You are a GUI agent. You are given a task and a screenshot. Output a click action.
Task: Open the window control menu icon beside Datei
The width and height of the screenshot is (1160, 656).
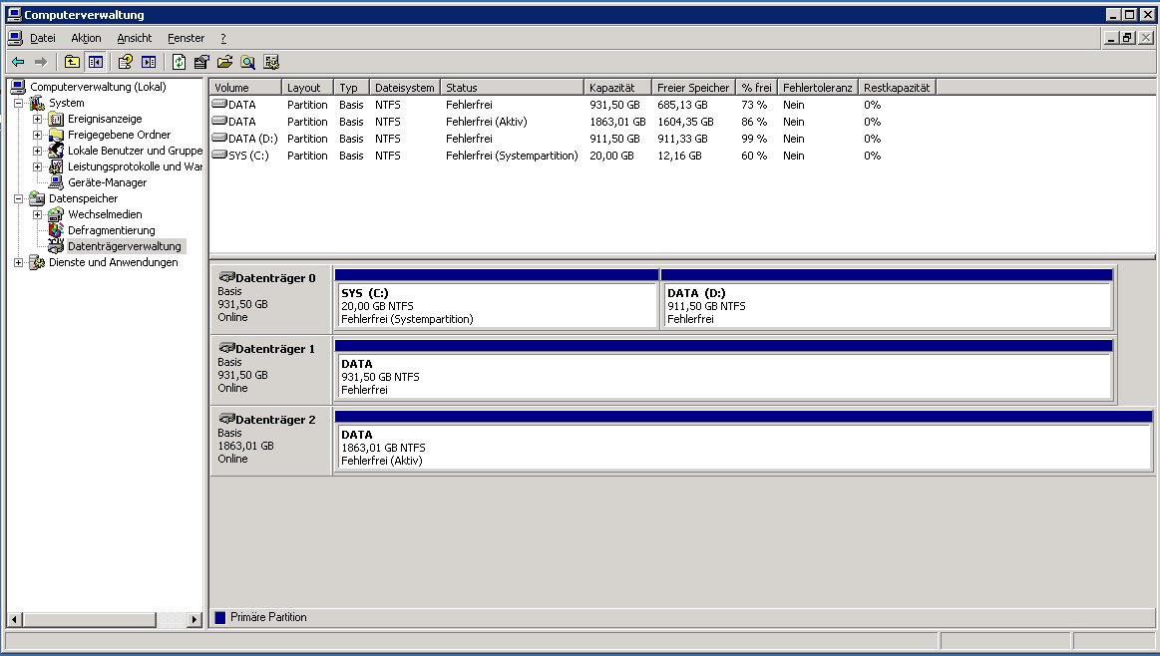pos(15,38)
